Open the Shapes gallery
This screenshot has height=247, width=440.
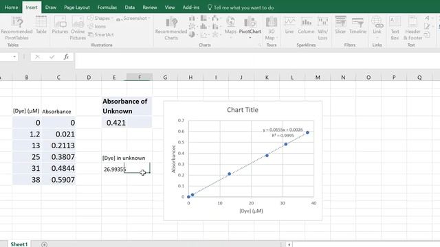(x=100, y=19)
